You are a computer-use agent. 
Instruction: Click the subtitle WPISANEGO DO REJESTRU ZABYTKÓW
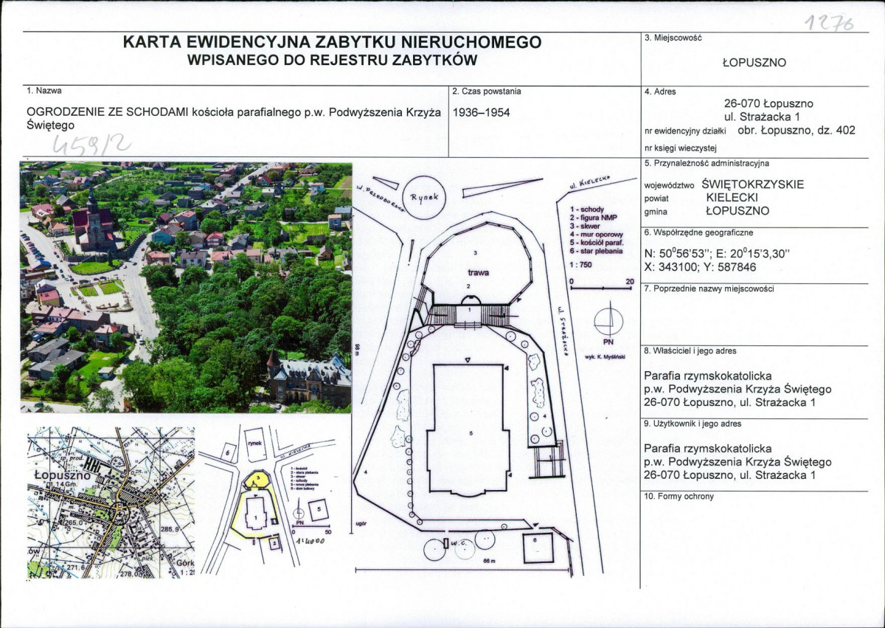(332, 61)
